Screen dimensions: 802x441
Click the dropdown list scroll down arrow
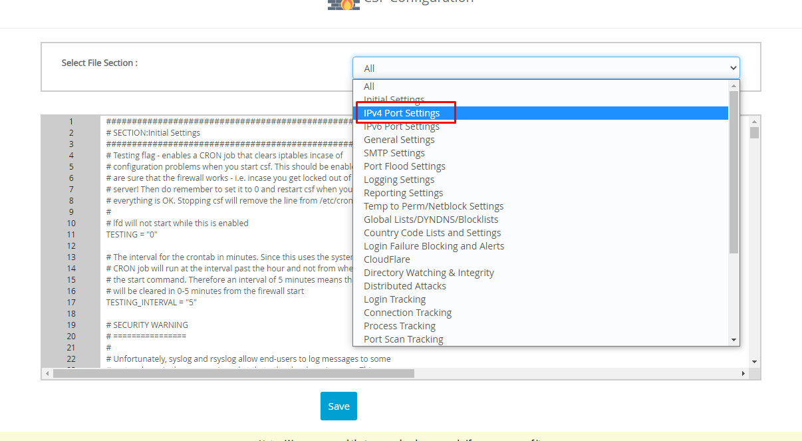[x=734, y=340]
